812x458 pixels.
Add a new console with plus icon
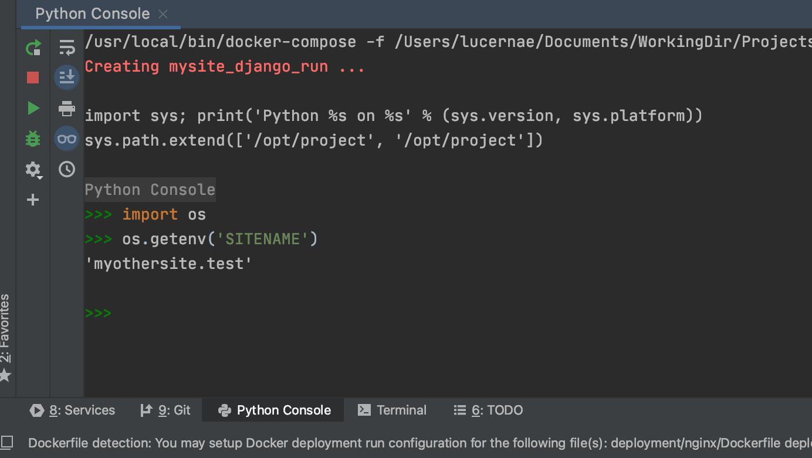33,200
